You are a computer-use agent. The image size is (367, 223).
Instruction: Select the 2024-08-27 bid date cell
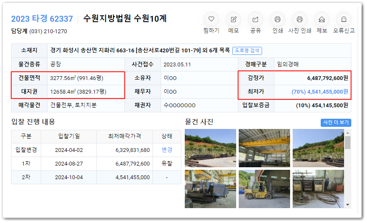click(69, 164)
